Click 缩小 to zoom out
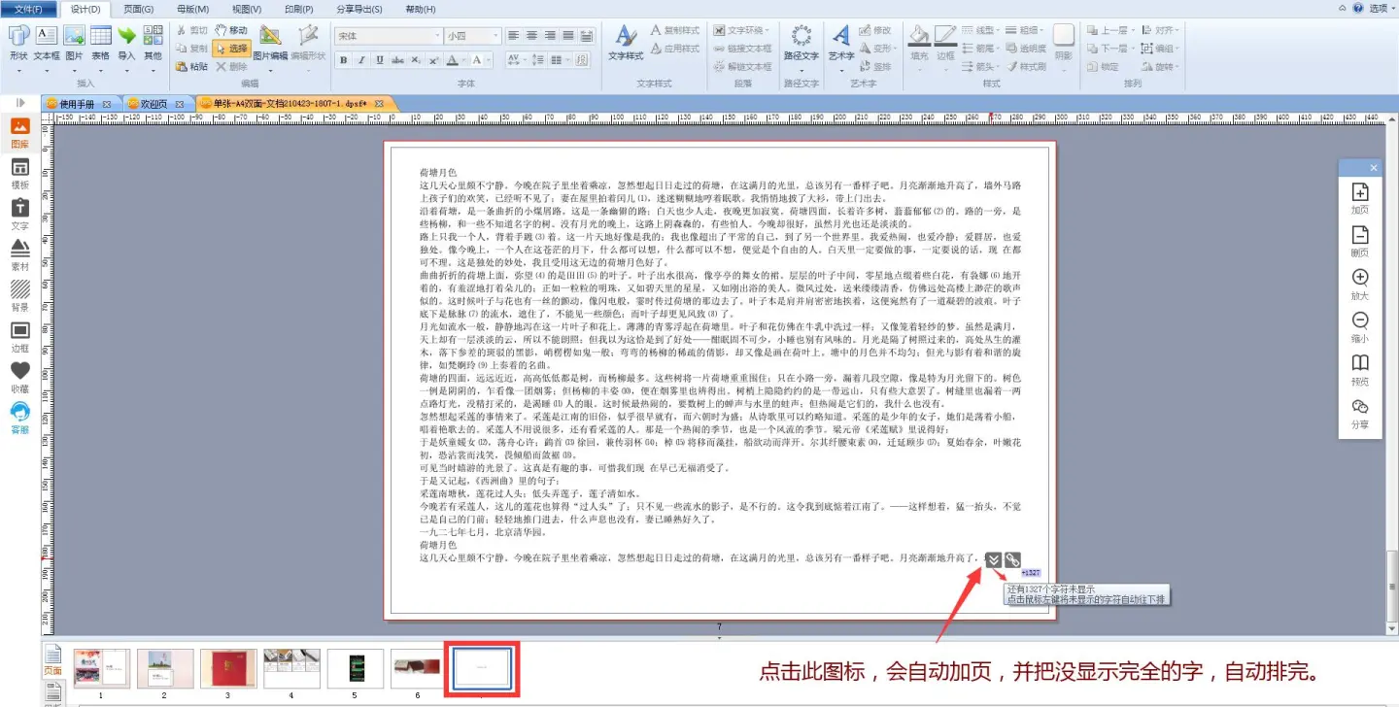1399x707 pixels. tap(1360, 326)
